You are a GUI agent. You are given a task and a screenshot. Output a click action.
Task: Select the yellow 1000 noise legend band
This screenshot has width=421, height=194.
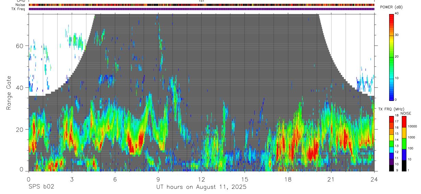point(404,133)
